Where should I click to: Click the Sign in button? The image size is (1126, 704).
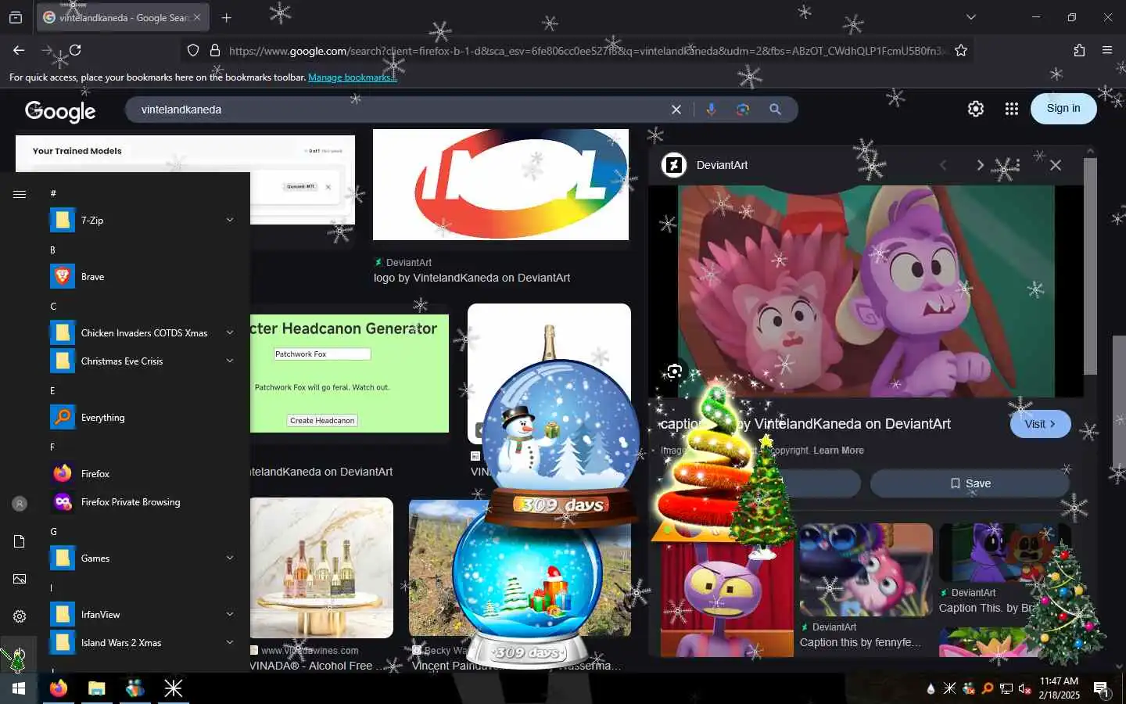(1063, 109)
